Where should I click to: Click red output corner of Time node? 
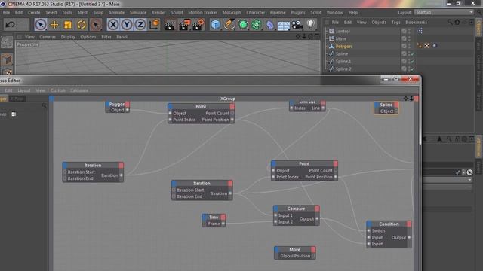point(223,218)
